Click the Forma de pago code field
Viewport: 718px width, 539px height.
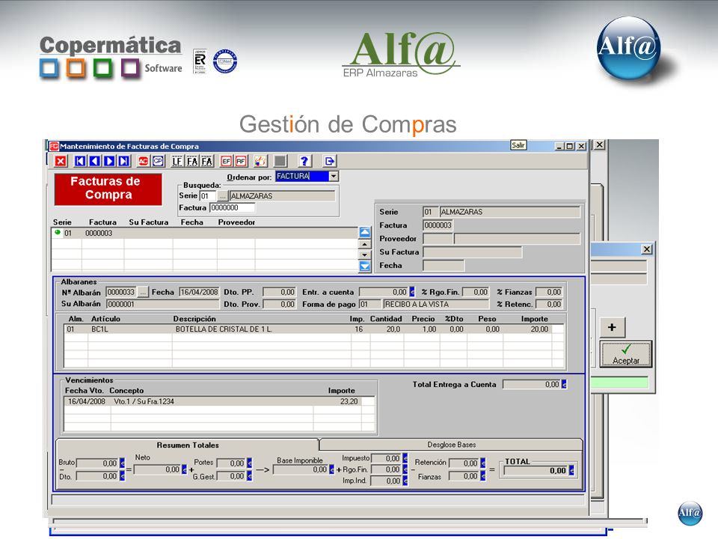[x=369, y=304]
